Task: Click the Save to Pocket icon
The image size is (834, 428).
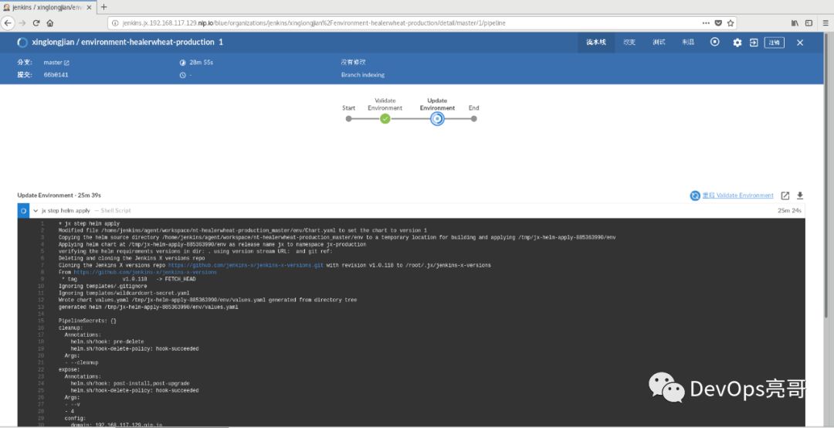Action: pyautogui.click(x=718, y=23)
